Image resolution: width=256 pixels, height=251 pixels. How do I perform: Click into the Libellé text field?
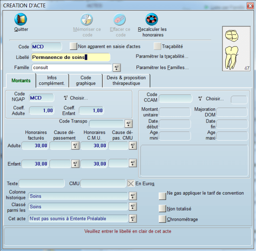(70, 57)
